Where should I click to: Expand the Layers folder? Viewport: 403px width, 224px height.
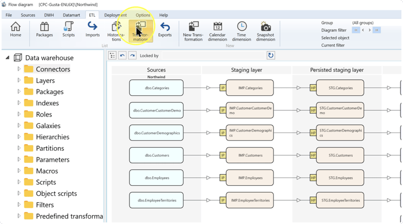click(x=19, y=80)
